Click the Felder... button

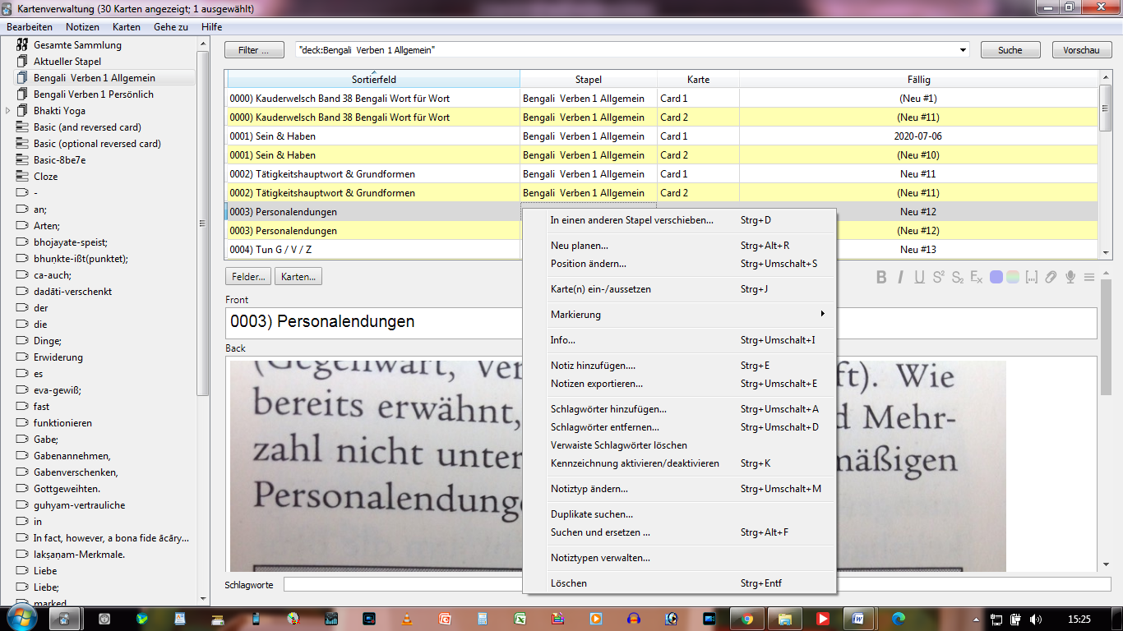(x=248, y=277)
